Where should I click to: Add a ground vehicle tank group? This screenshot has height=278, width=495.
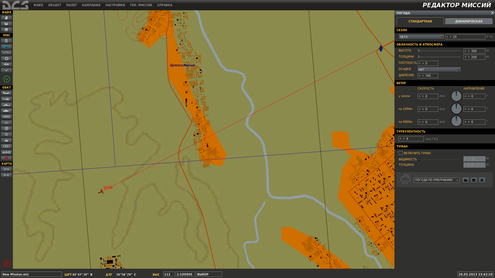6,111
